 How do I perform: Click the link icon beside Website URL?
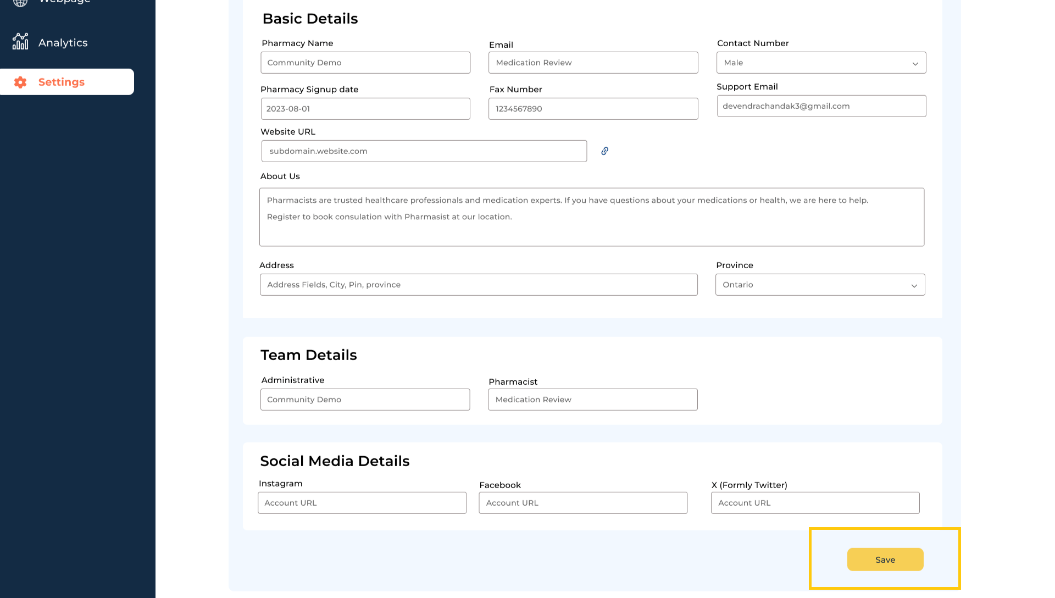[x=604, y=151]
